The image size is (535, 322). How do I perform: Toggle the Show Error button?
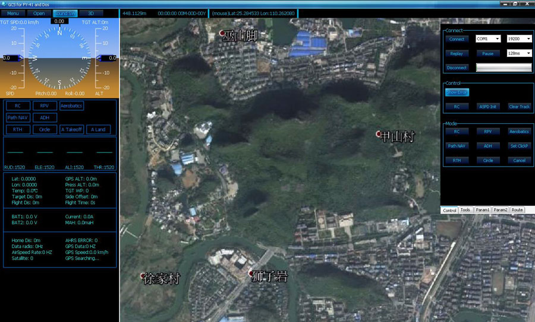[x=457, y=93]
